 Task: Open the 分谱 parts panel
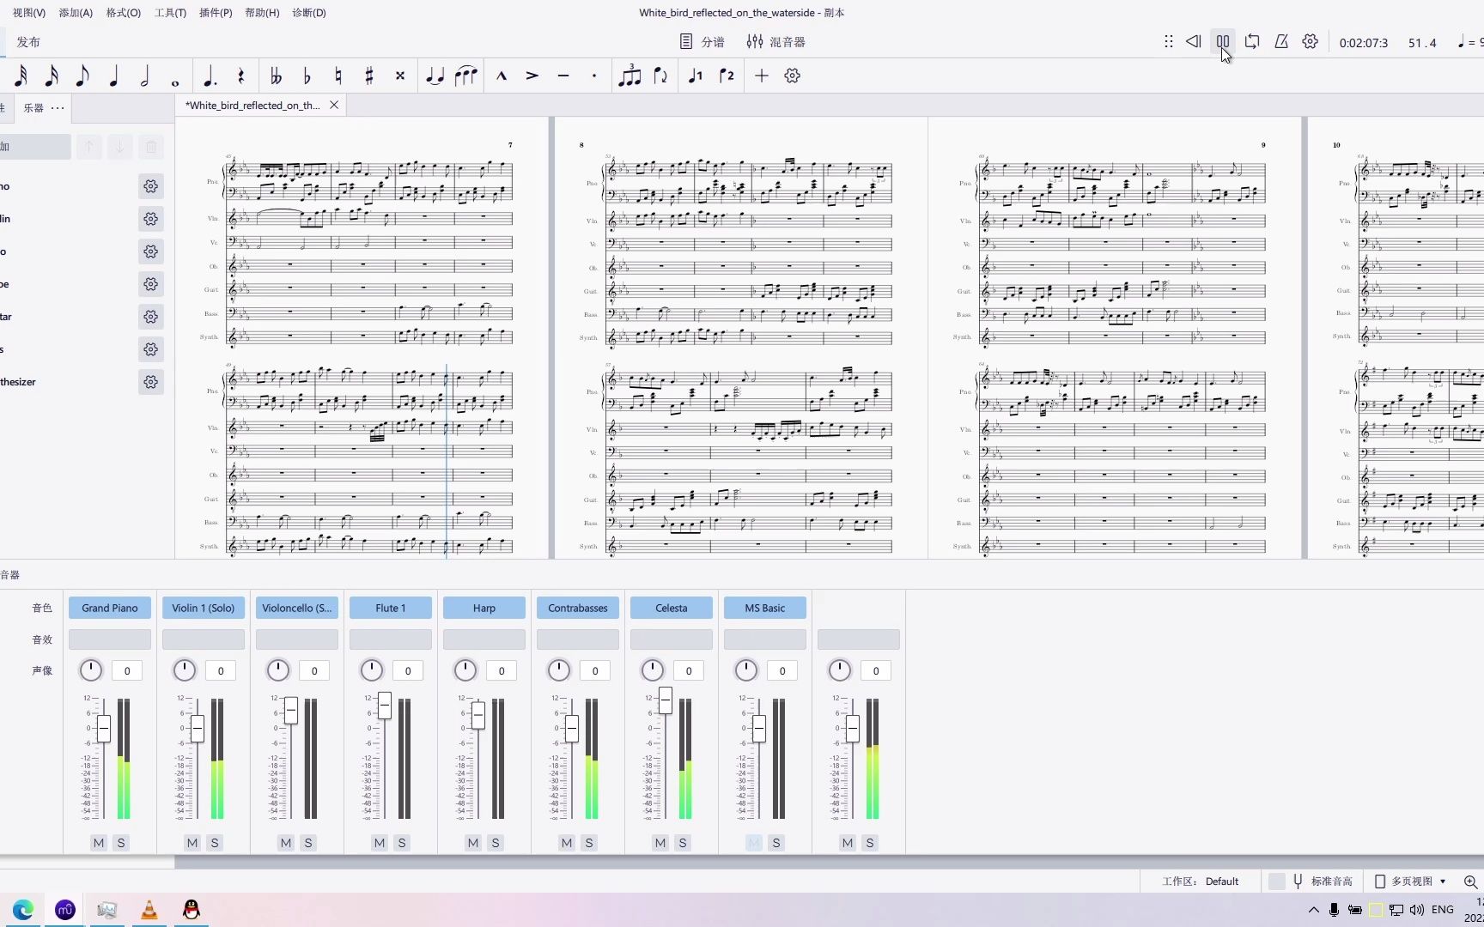tap(702, 41)
